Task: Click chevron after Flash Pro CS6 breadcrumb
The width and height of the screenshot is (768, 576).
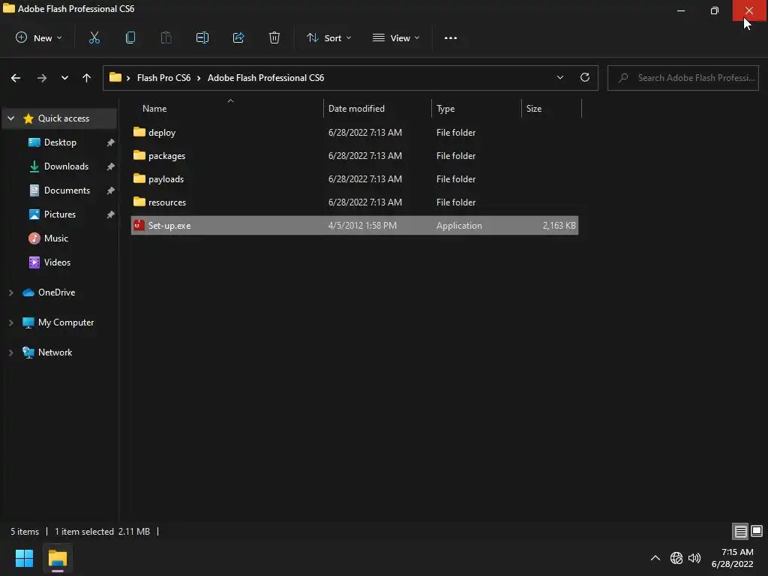Action: [199, 78]
